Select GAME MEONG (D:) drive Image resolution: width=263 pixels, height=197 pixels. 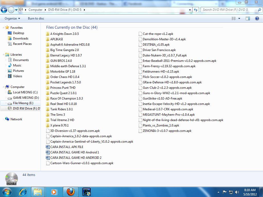tap(26, 98)
